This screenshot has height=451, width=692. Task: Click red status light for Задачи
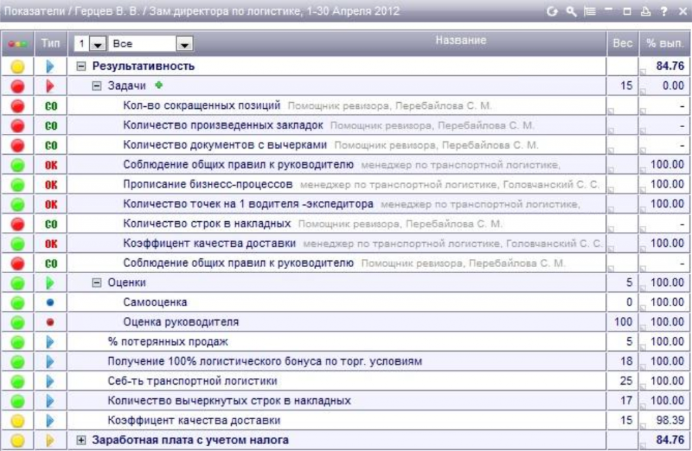(18, 86)
